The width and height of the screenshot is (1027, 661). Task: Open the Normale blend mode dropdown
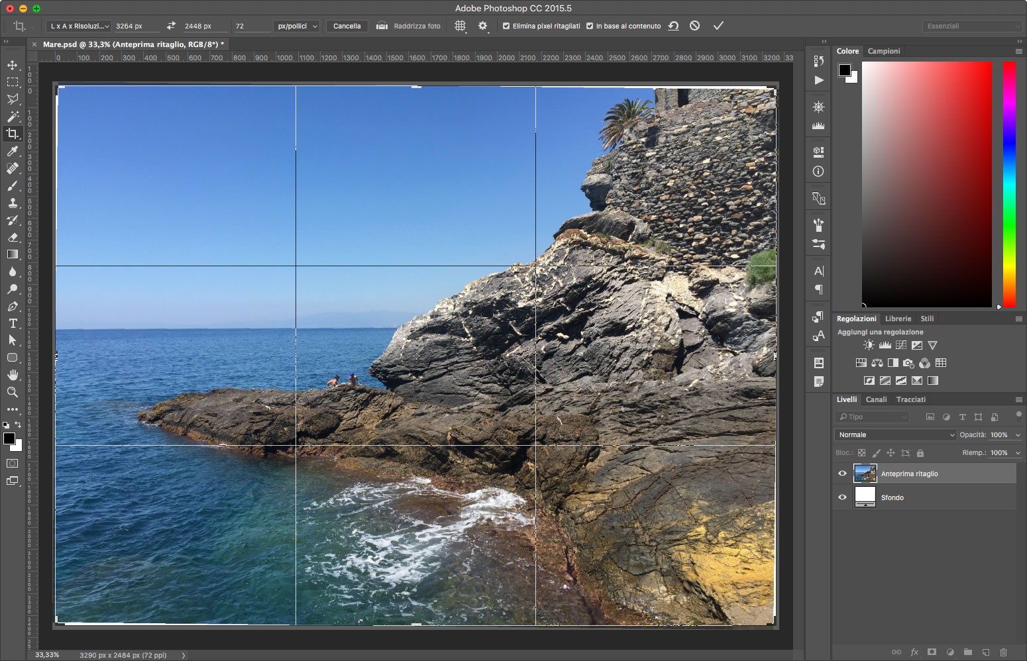point(895,435)
